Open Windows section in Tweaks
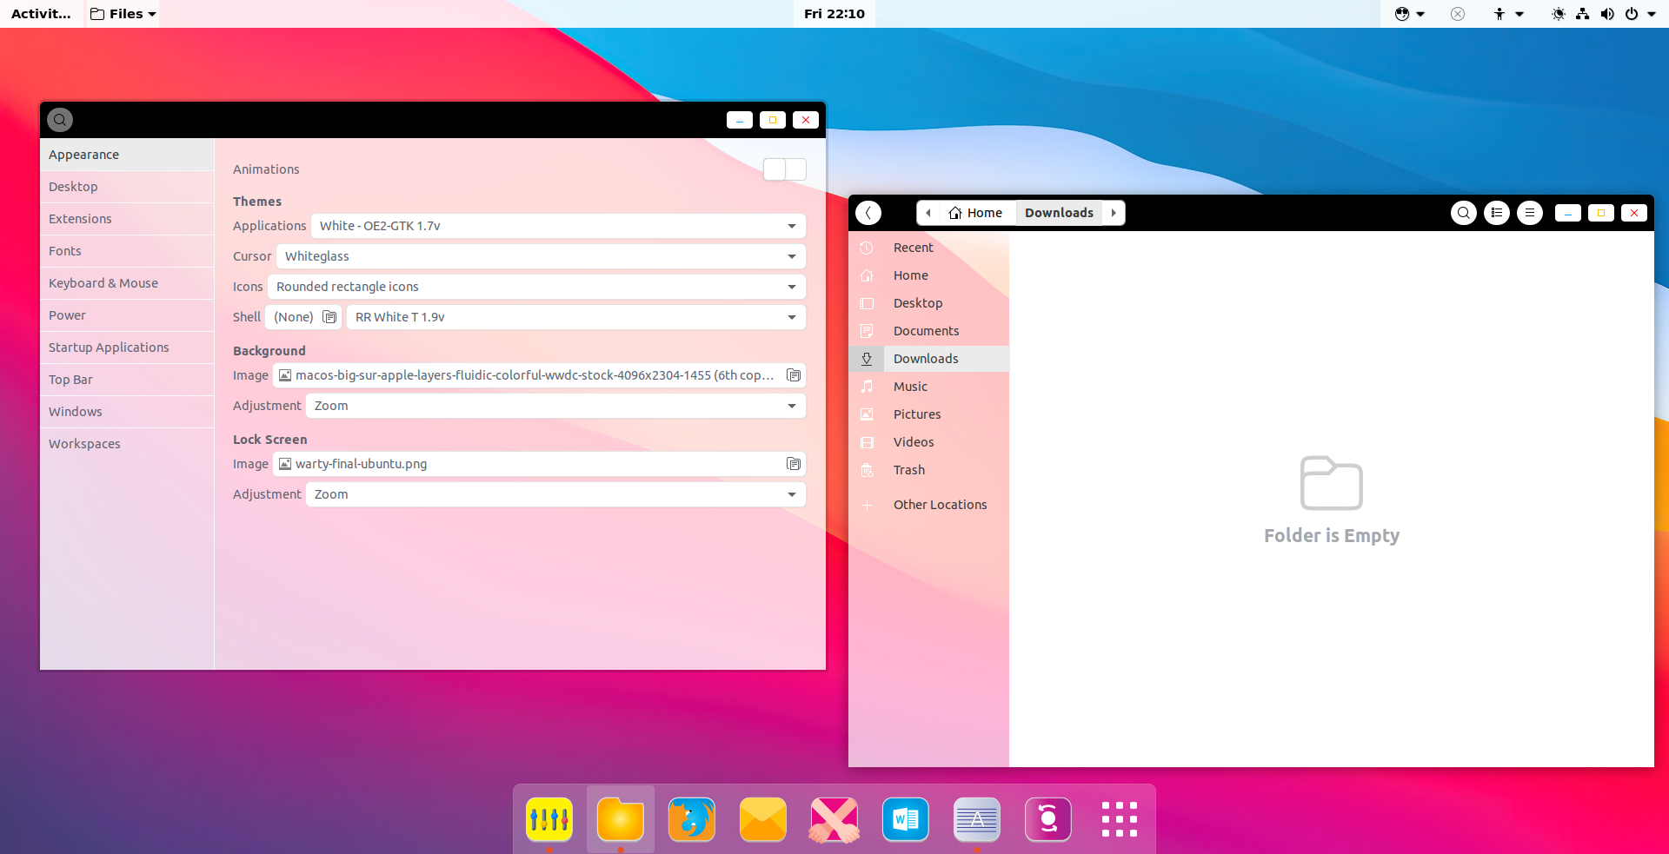The image size is (1669, 854). point(127,412)
